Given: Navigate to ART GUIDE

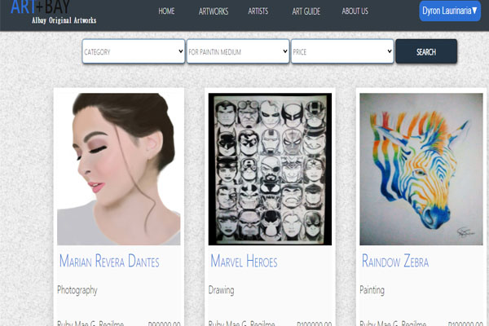Looking at the screenshot, I should (x=306, y=11).
